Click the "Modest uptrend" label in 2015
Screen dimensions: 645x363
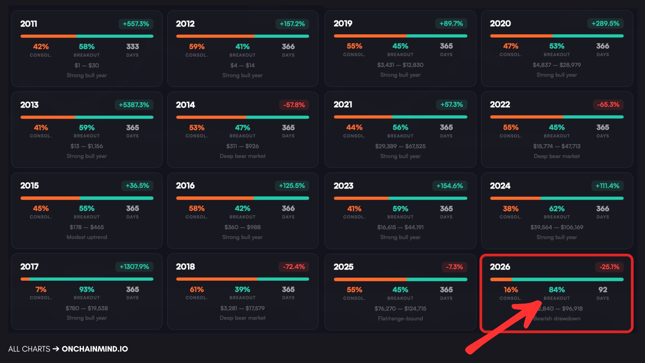pos(87,237)
